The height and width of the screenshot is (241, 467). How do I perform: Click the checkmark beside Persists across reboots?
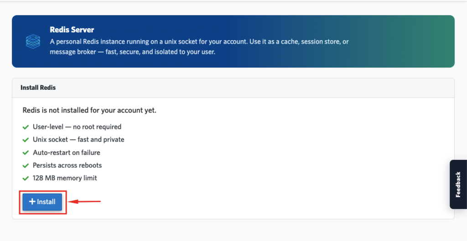(x=26, y=166)
